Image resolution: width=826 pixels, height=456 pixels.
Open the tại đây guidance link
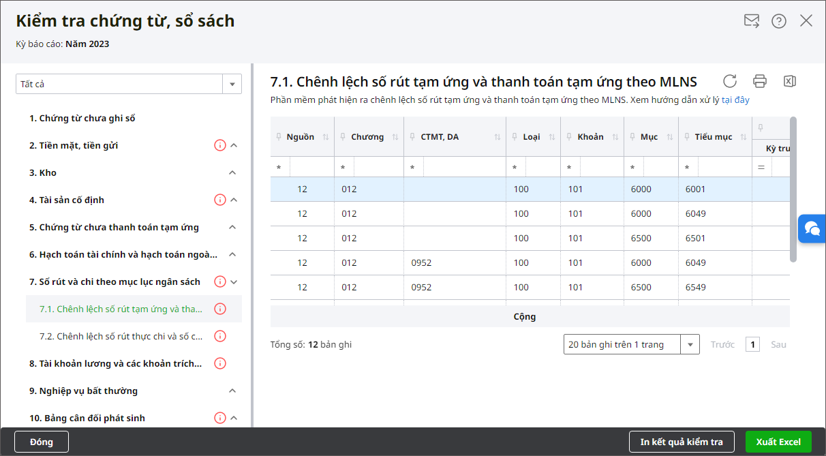click(x=735, y=100)
